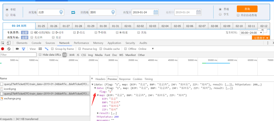Select the inspect element cursor icon
The height and width of the screenshot is (121, 274).
pos(3,43)
